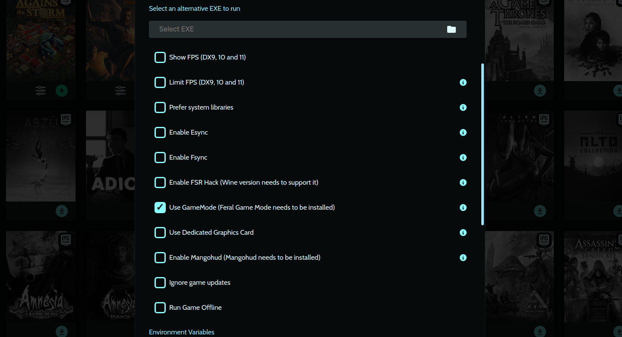Click the vertical scrollbar of the settings panel
The width and height of the screenshot is (622, 337).
pos(482,145)
